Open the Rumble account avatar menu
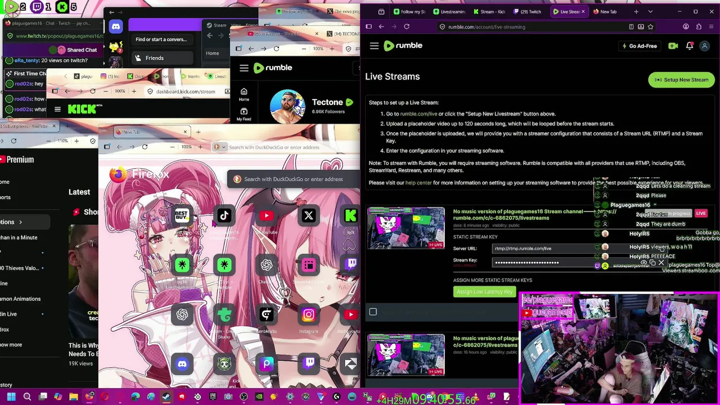The width and height of the screenshot is (720, 405). [704, 46]
